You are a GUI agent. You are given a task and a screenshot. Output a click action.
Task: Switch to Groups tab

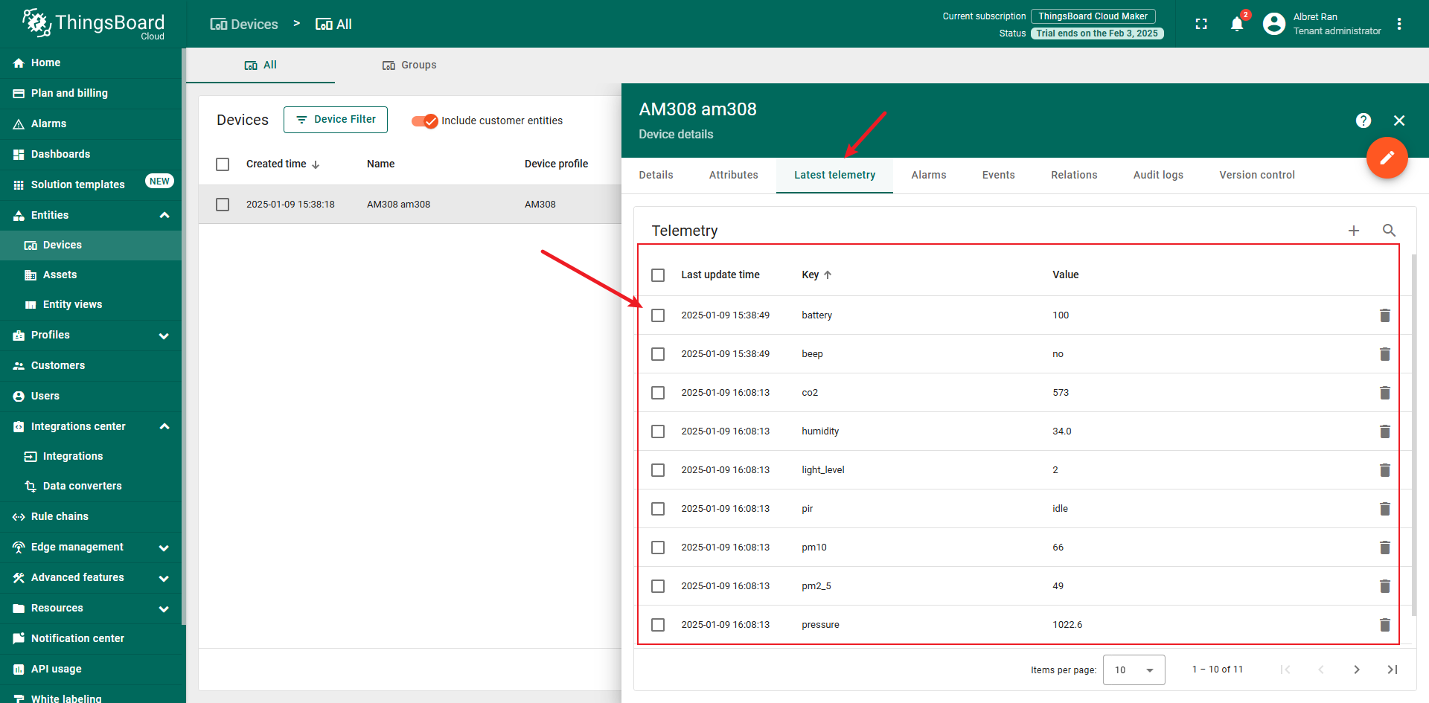point(409,65)
